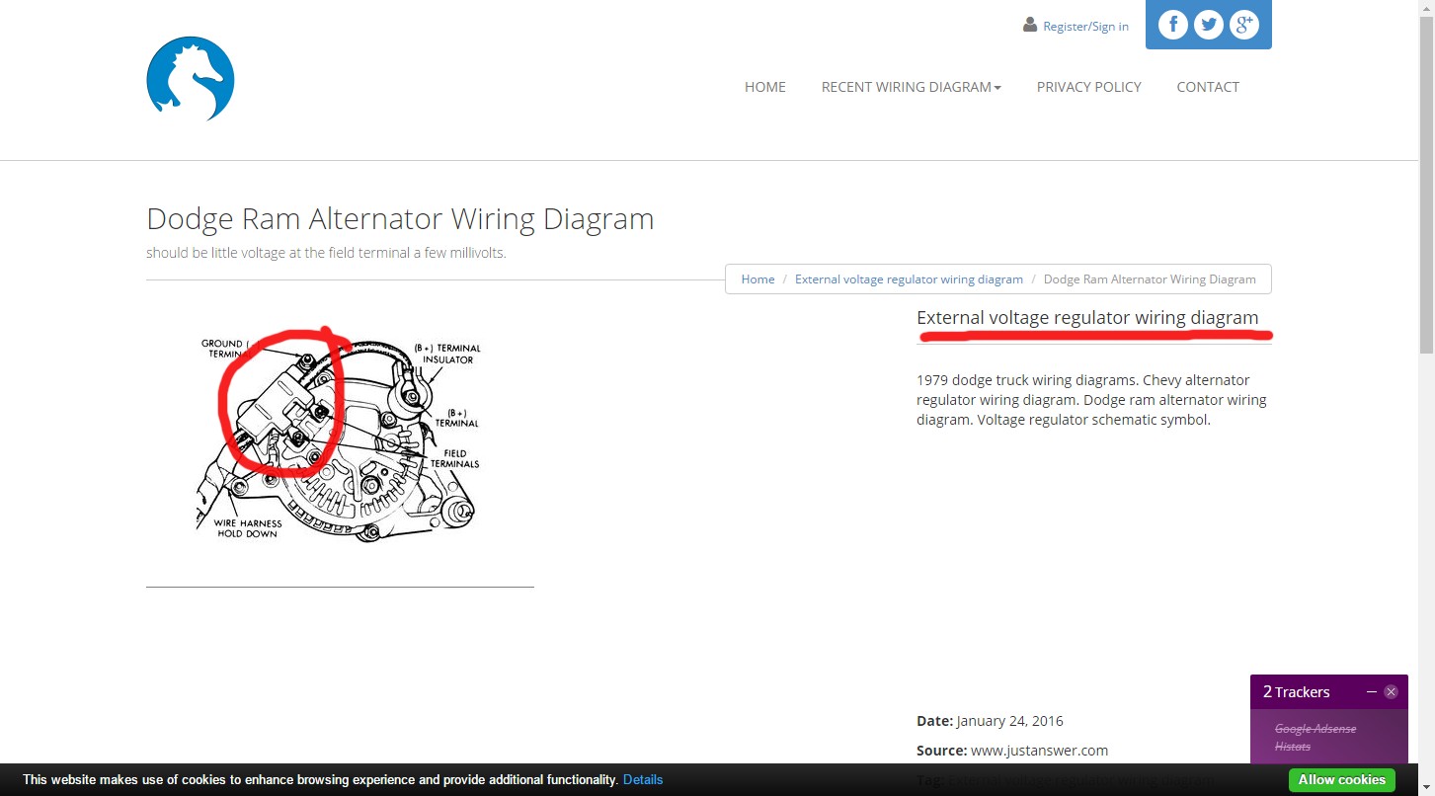The width and height of the screenshot is (1435, 796).
Task: Open the Twitter social icon
Action: point(1209,25)
